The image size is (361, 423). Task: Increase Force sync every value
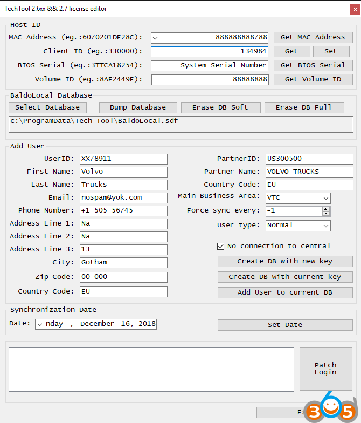tap(325, 209)
